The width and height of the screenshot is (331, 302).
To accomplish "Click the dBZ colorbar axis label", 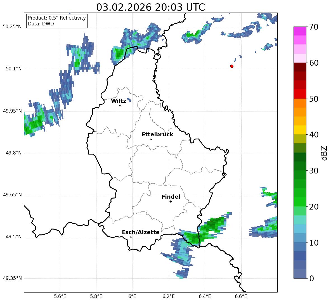I will [x=324, y=153].
